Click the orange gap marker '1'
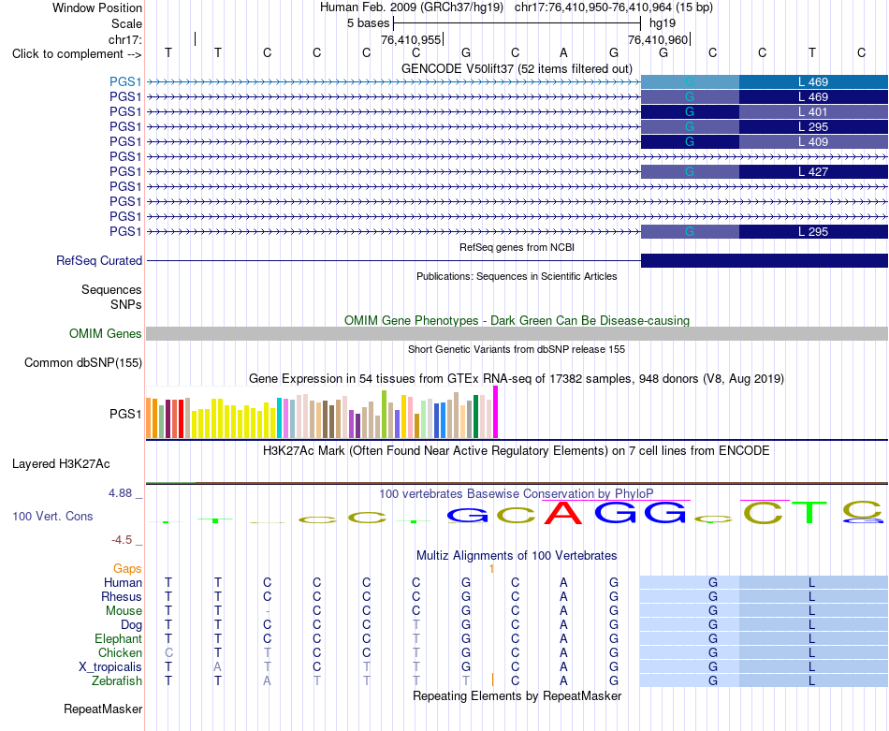Screen dimensions: 889x731 click(491, 568)
